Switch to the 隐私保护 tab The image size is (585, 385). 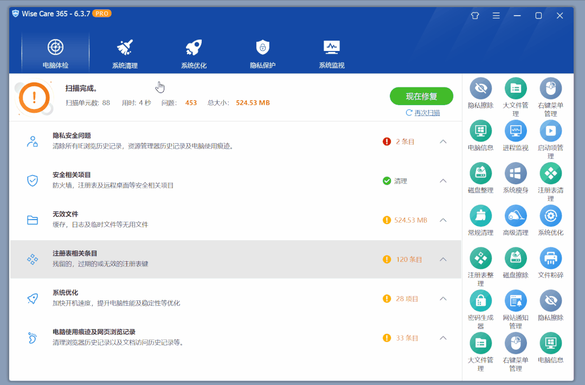262,52
